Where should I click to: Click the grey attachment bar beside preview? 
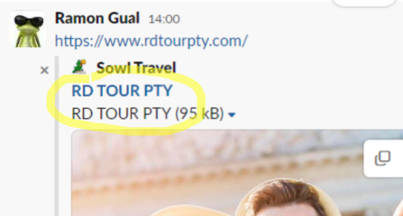pyautogui.click(x=57, y=136)
